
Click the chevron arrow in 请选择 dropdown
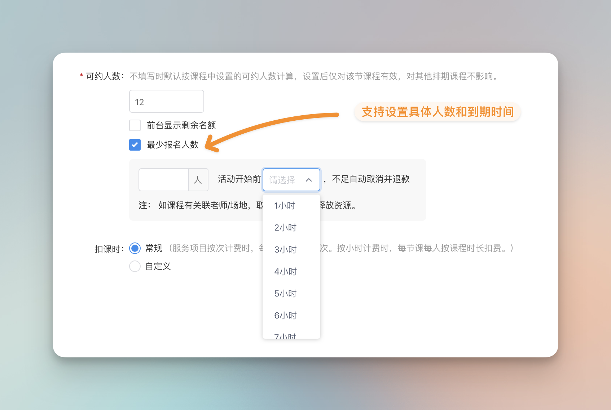(x=309, y=180)
